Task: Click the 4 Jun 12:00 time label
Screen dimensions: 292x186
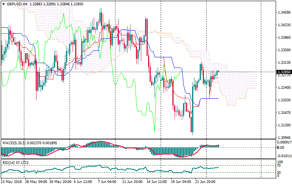Action: [x=83, y=182]
